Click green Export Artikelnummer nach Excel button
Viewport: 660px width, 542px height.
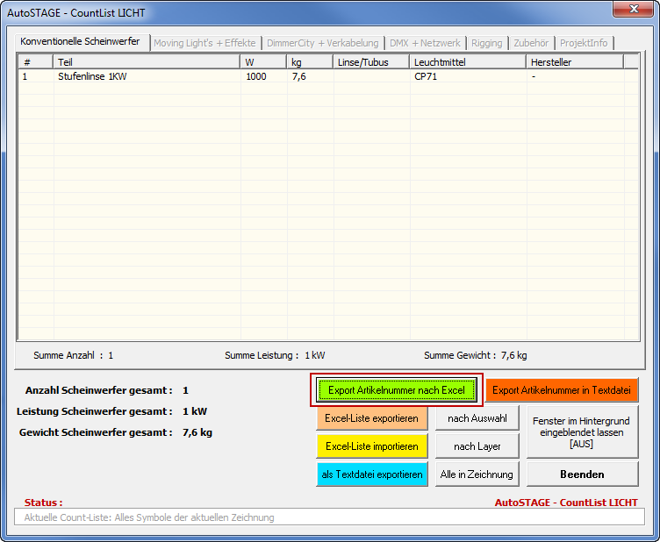(x=397, y=389)
